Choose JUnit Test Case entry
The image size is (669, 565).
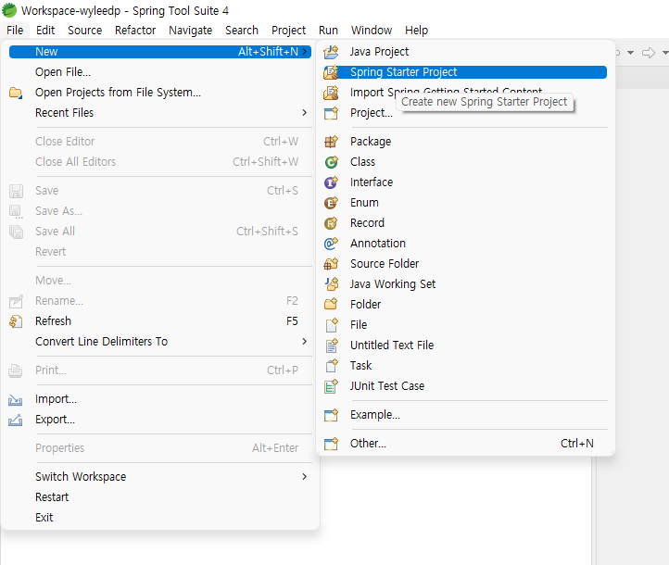[x=465, y=386]
